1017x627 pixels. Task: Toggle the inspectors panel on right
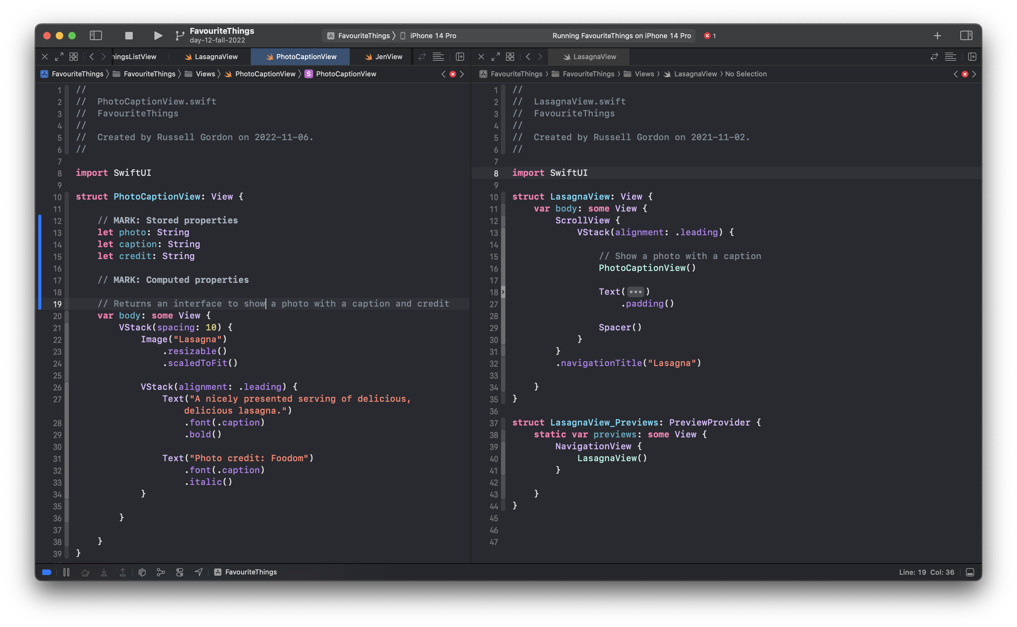click(966, 36)
